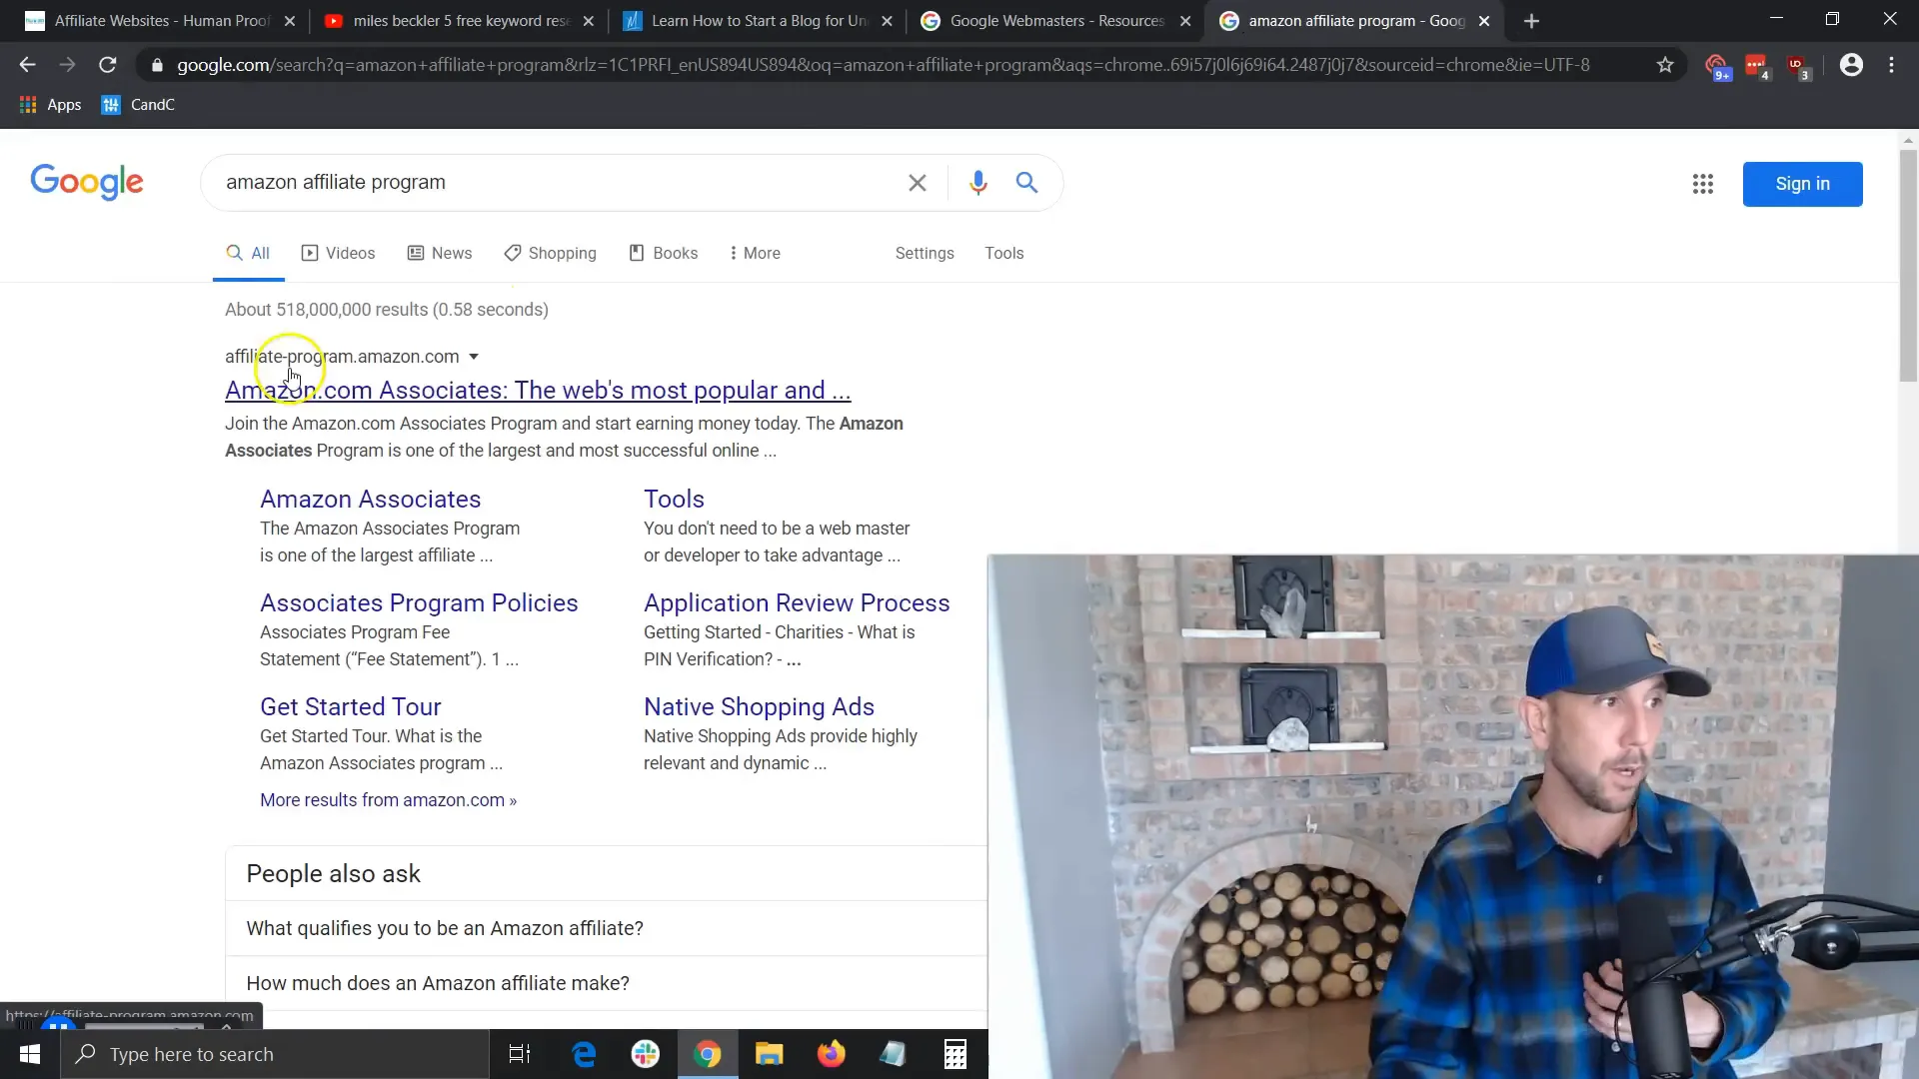Viewport: 1919px width, 1079px height.
Task: Open the Get Started Tour sitelink
Action: click(350, 707)
